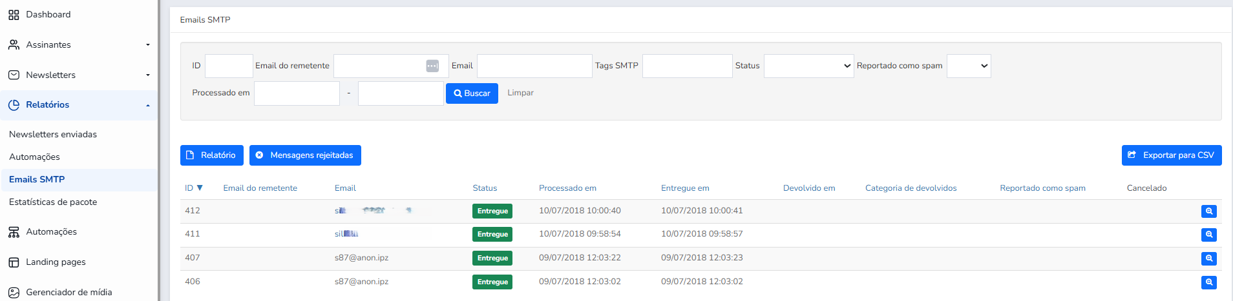Click the Landing pages layout icon
The width and height of the screenshot is (1233, 301).
pyautogui.click(x=14, y=262)
